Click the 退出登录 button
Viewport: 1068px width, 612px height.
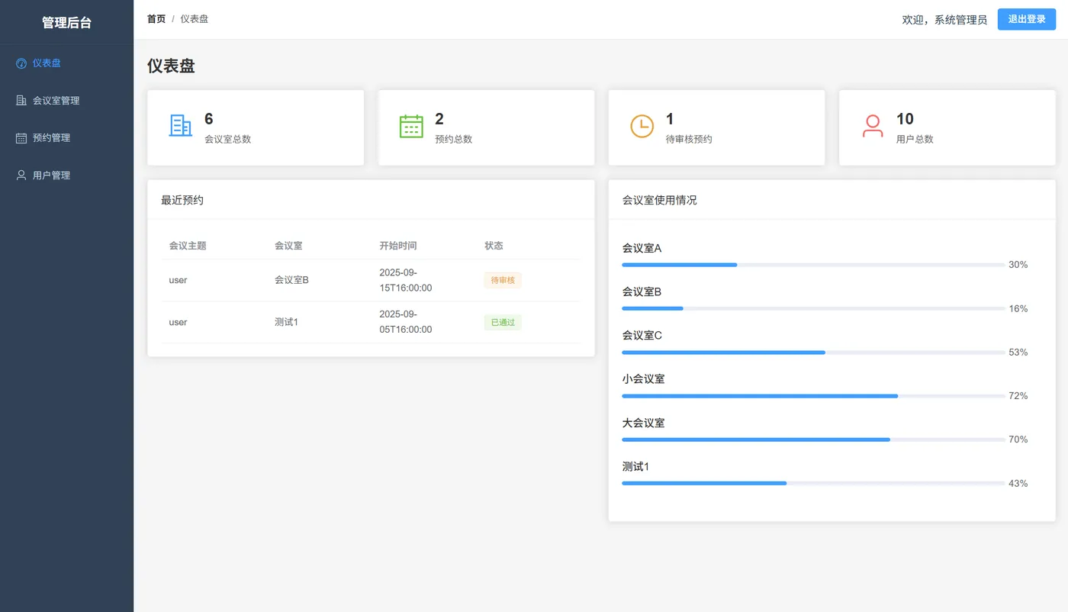(1026, 19)
